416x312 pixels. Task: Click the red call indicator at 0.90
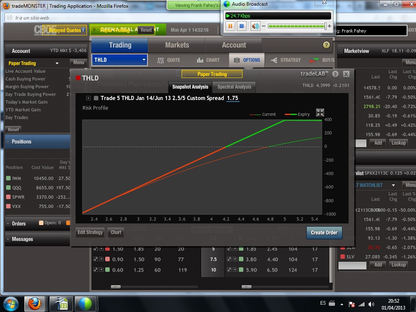click(x=107, y=259)
